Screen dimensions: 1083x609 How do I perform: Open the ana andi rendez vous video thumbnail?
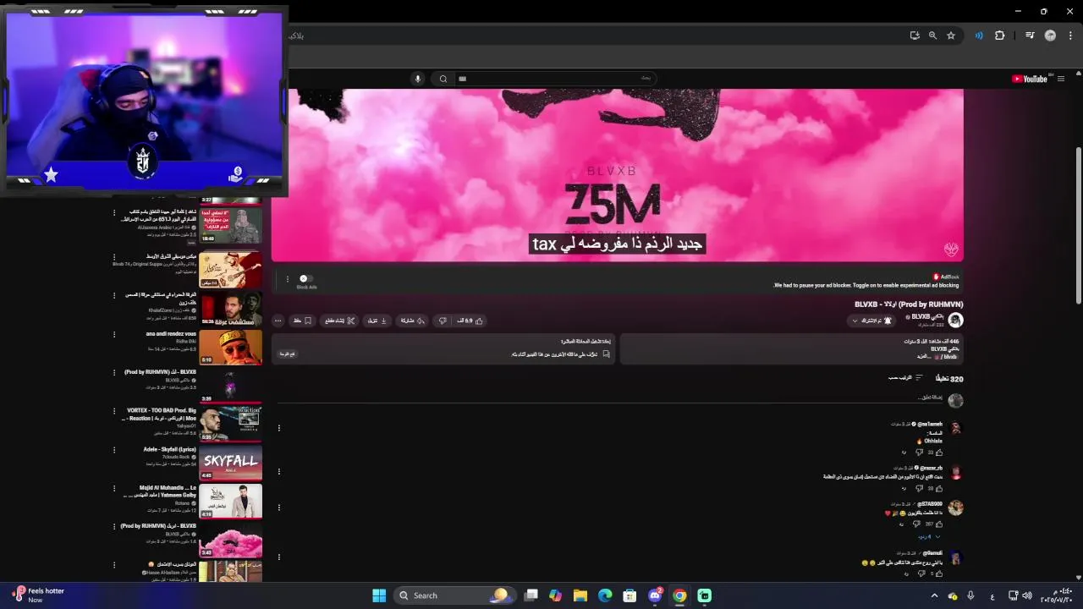click(230, 348)
